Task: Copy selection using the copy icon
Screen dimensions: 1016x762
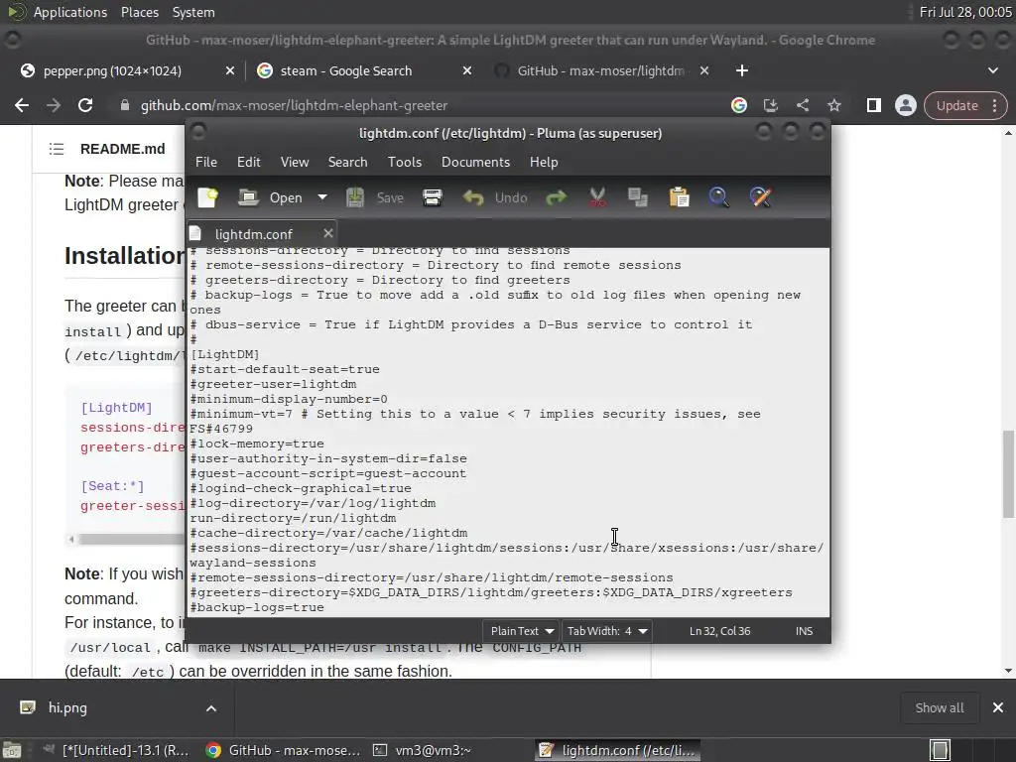Action: 638,197
